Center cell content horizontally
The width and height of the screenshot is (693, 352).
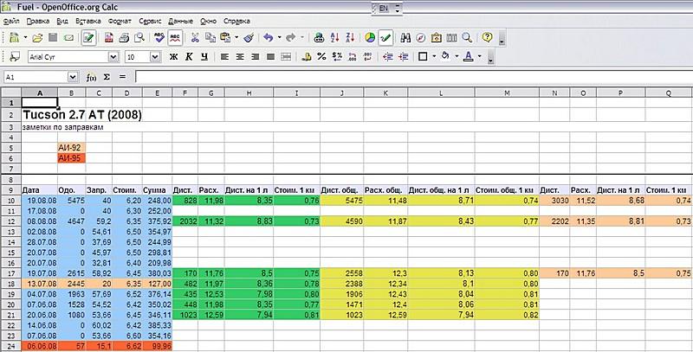[240, 57]
